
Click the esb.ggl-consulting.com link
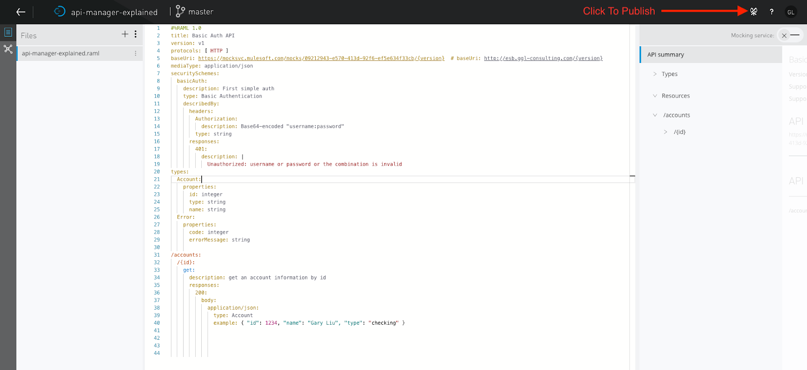(x=543, y=58)
